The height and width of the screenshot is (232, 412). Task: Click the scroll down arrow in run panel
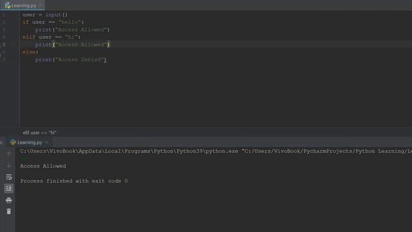coord(8,166)
